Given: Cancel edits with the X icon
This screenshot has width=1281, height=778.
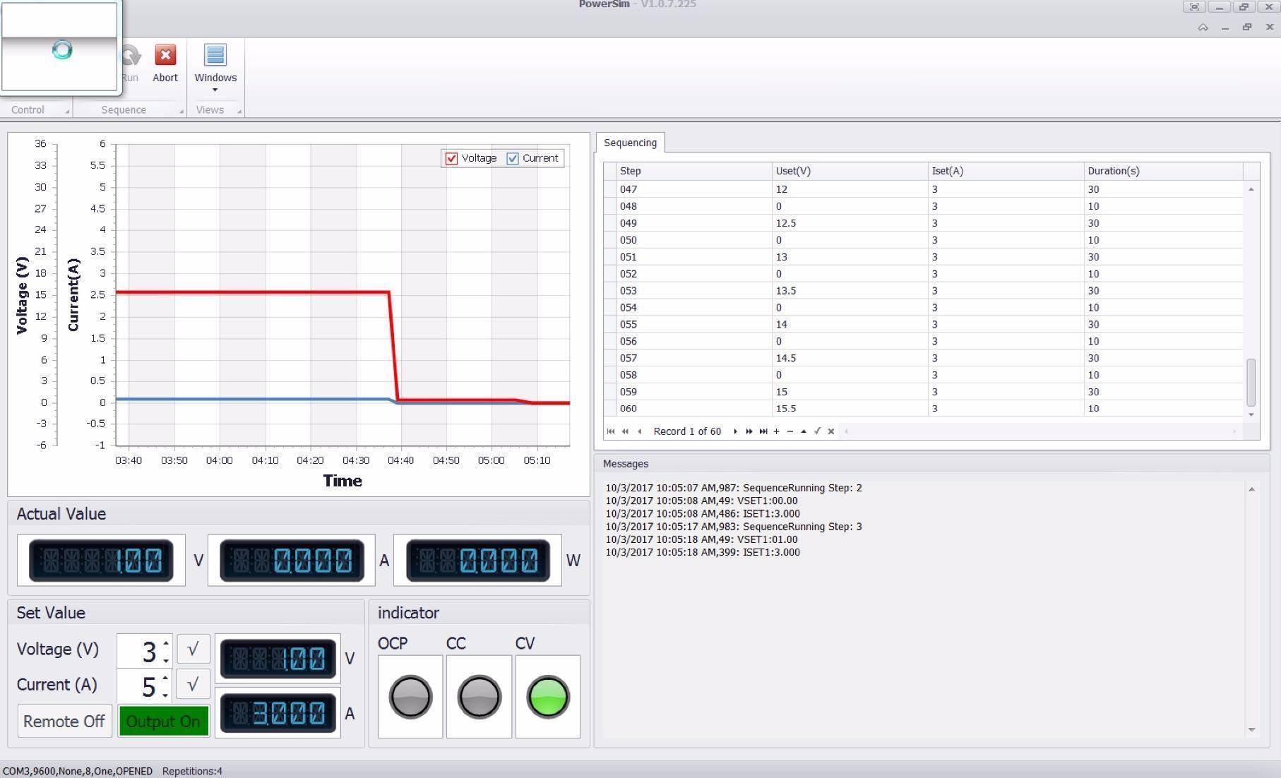Looking at the screenshot, I should 831,431.
